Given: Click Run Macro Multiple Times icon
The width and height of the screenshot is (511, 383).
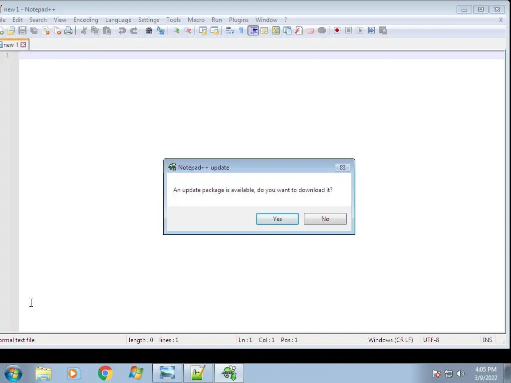Looking at the screenshot, I should coord(371,30).
